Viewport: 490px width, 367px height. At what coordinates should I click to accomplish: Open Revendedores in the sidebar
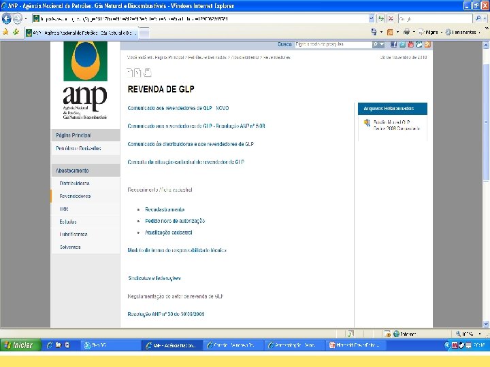point(85,196)
